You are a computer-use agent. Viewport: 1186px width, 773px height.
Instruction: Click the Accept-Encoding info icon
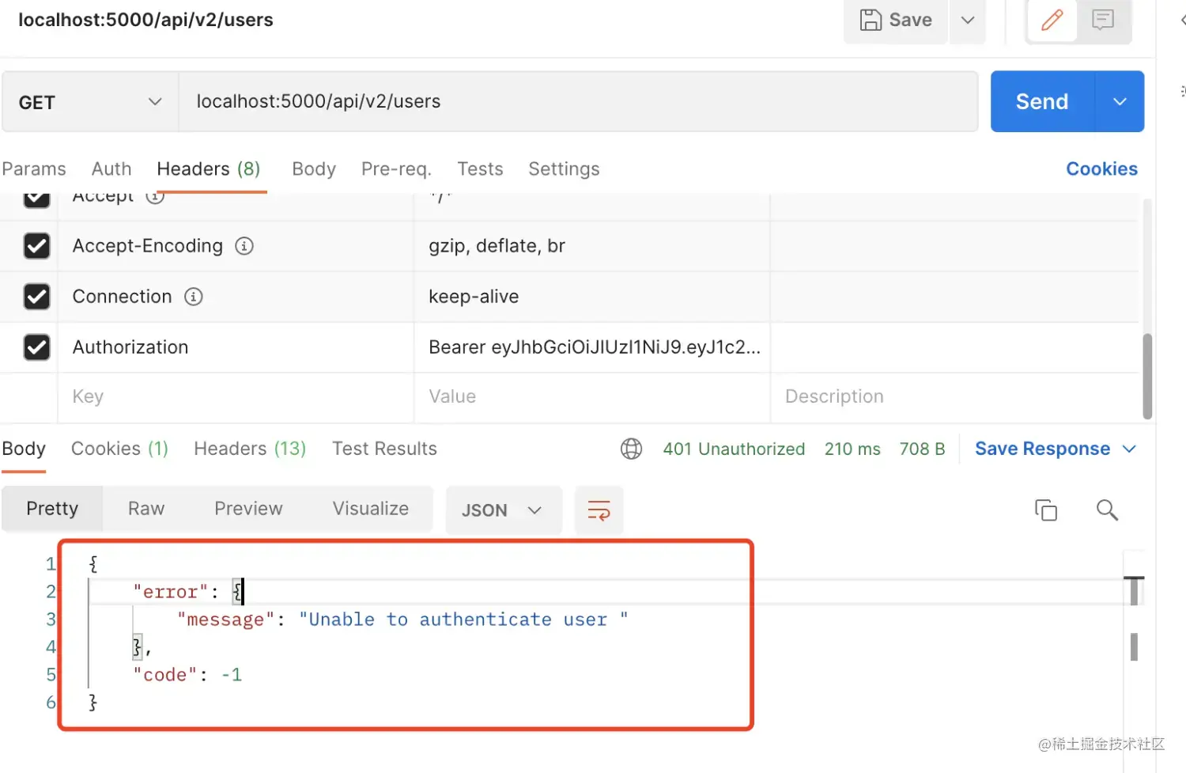(x=244, y=246)
